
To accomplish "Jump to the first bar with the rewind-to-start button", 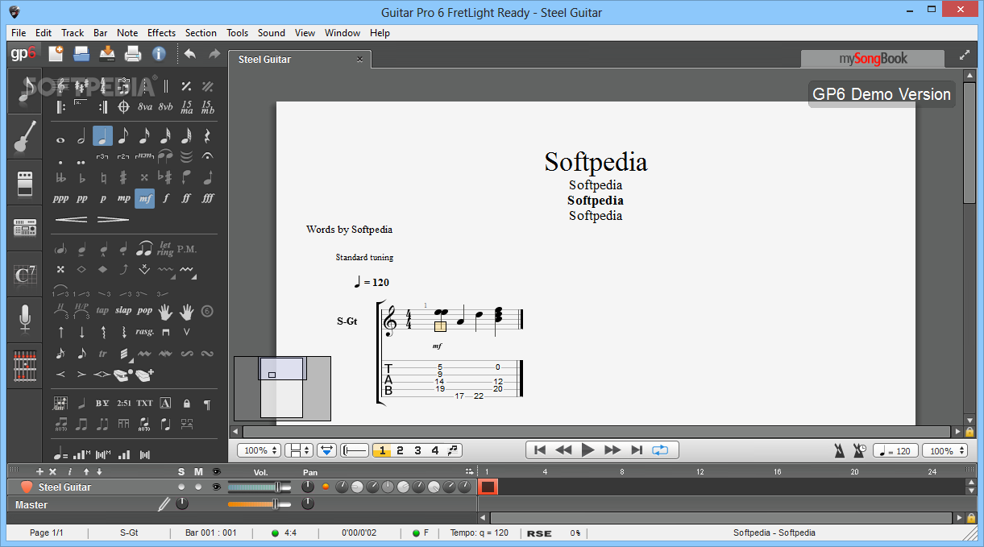I will click(540, 450).
